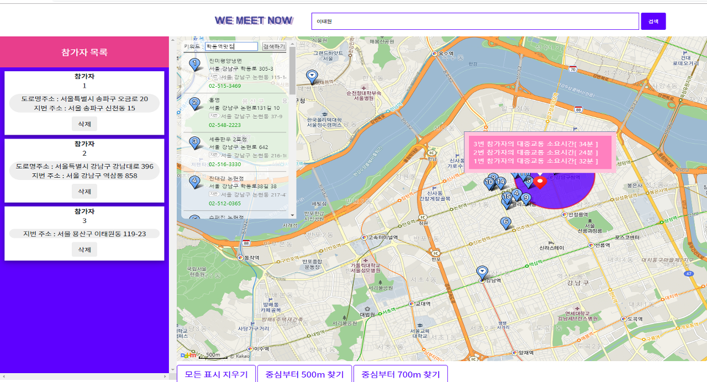Screen dimensions: 707x382
Task: Click the 양재역 station icon on the map
Action: pos(515,352)
